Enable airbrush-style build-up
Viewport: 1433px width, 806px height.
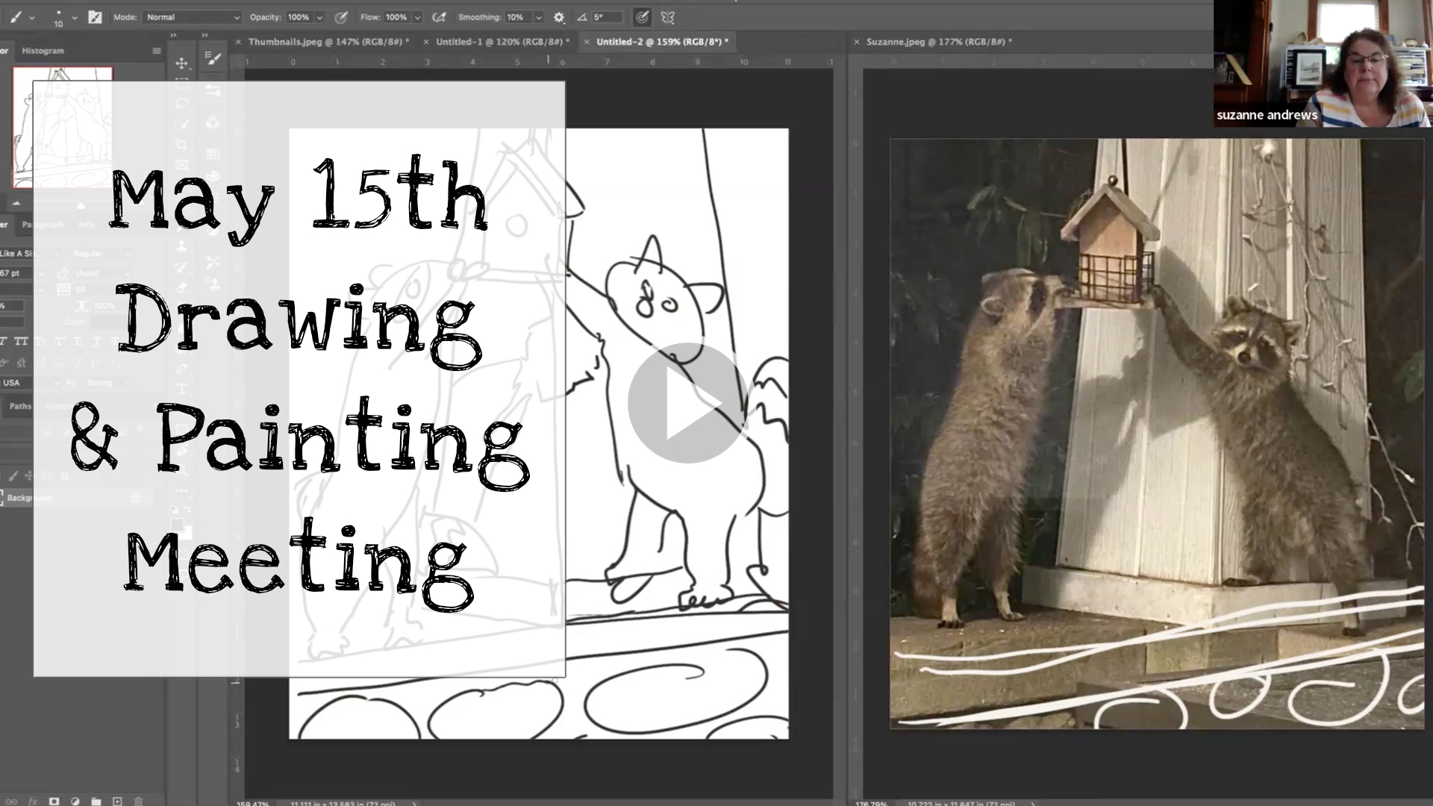(x=439, y=17)
